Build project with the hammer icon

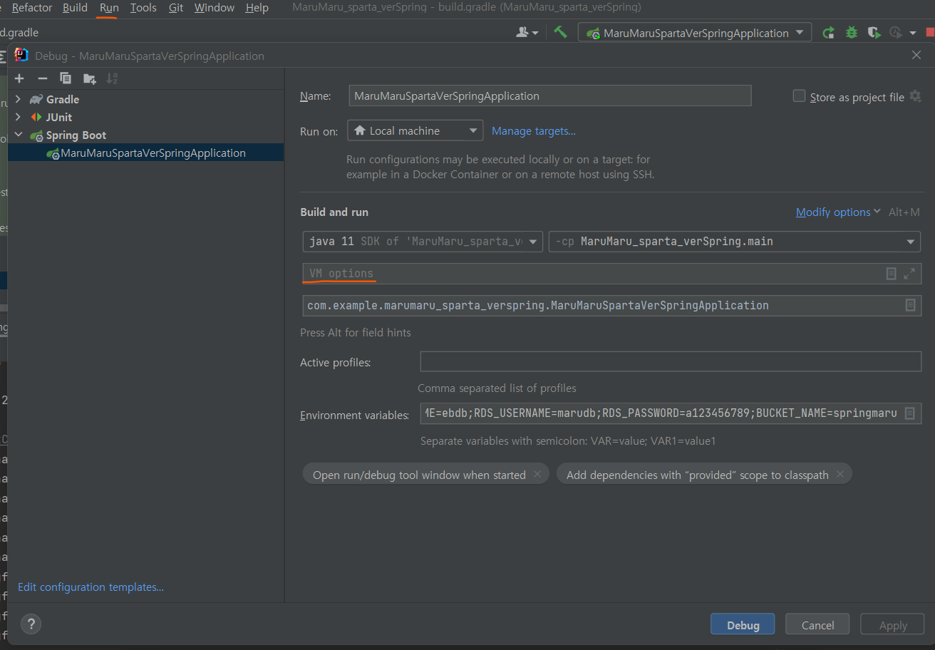561,32
